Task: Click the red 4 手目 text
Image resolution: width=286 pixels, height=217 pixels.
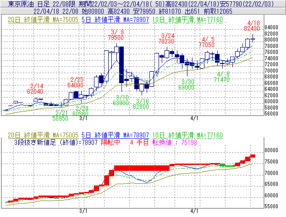Action: [139, 142]
